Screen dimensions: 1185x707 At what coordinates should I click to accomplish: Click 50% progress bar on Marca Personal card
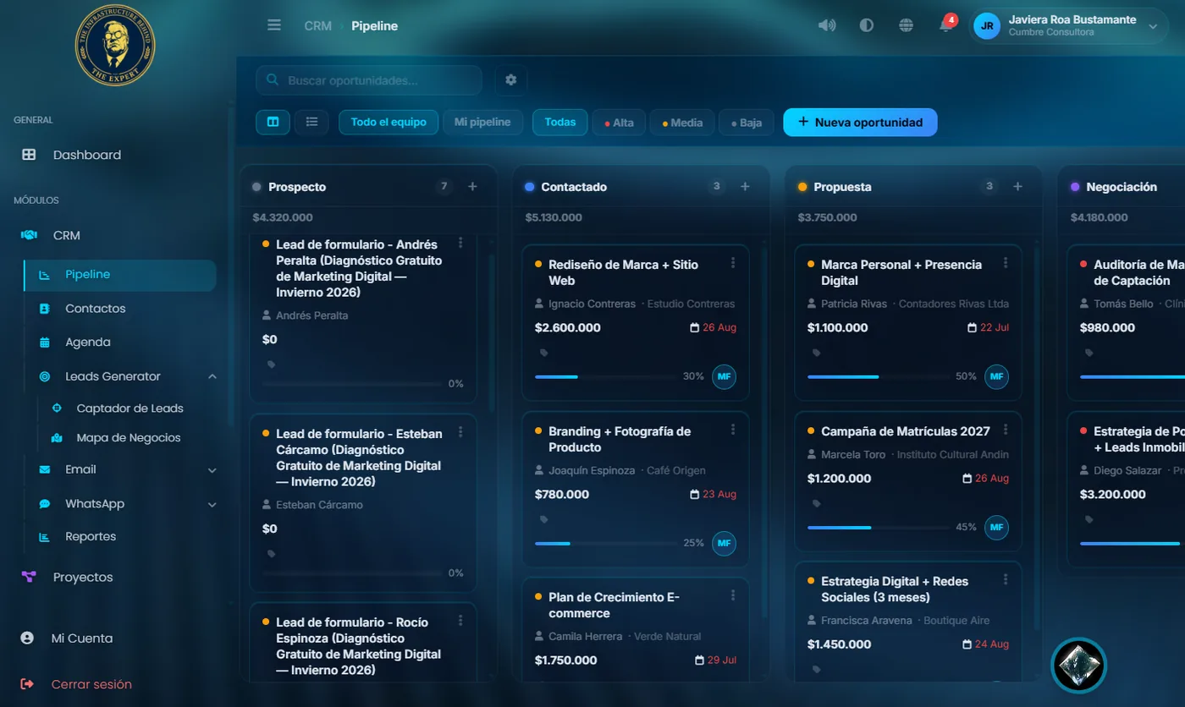879,376
